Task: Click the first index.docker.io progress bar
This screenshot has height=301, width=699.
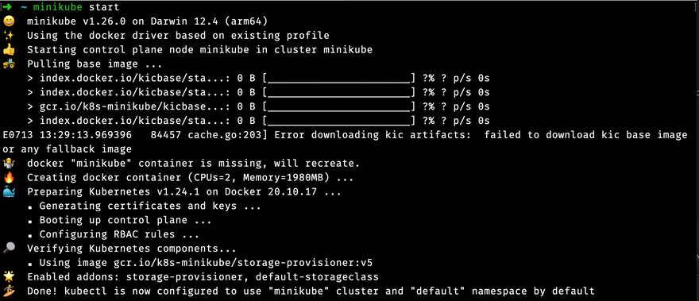Action: [x=339, y=79]
